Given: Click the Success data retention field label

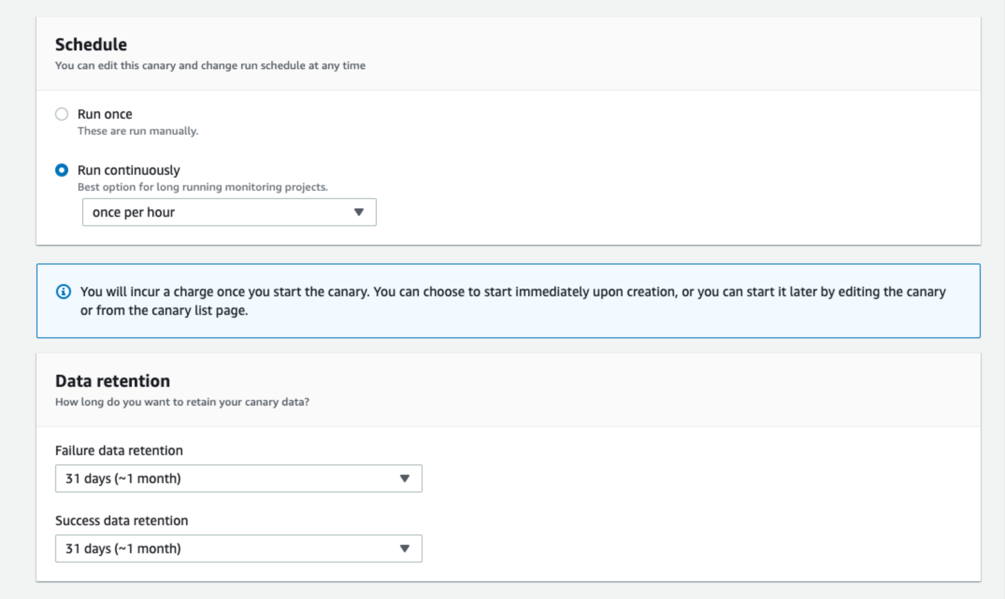Looking at the screenshot, I should (122, 521).
